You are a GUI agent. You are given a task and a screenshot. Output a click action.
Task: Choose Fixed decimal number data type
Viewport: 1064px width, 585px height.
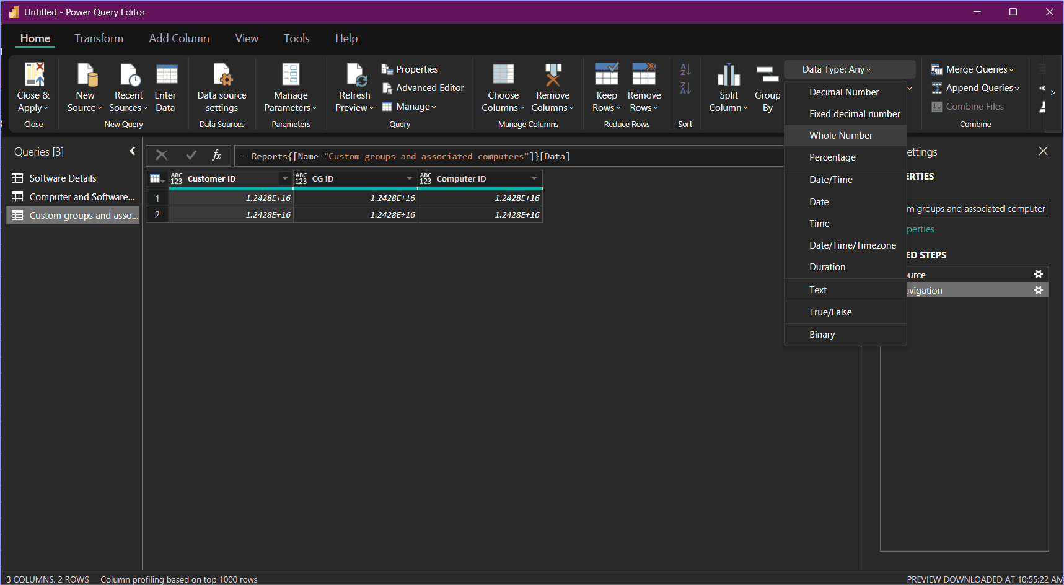(x=845, y=114)
